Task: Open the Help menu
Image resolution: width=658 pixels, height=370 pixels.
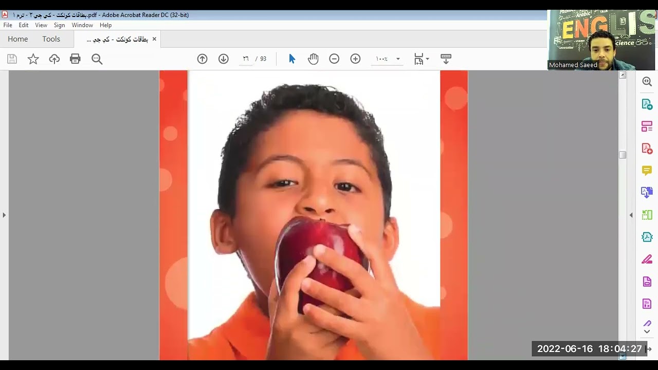Action: click(105, 25)
